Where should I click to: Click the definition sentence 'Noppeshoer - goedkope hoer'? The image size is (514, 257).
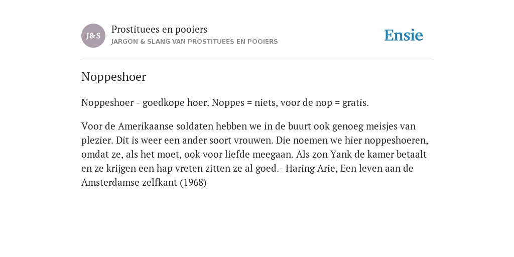click(x=145, y=102)
